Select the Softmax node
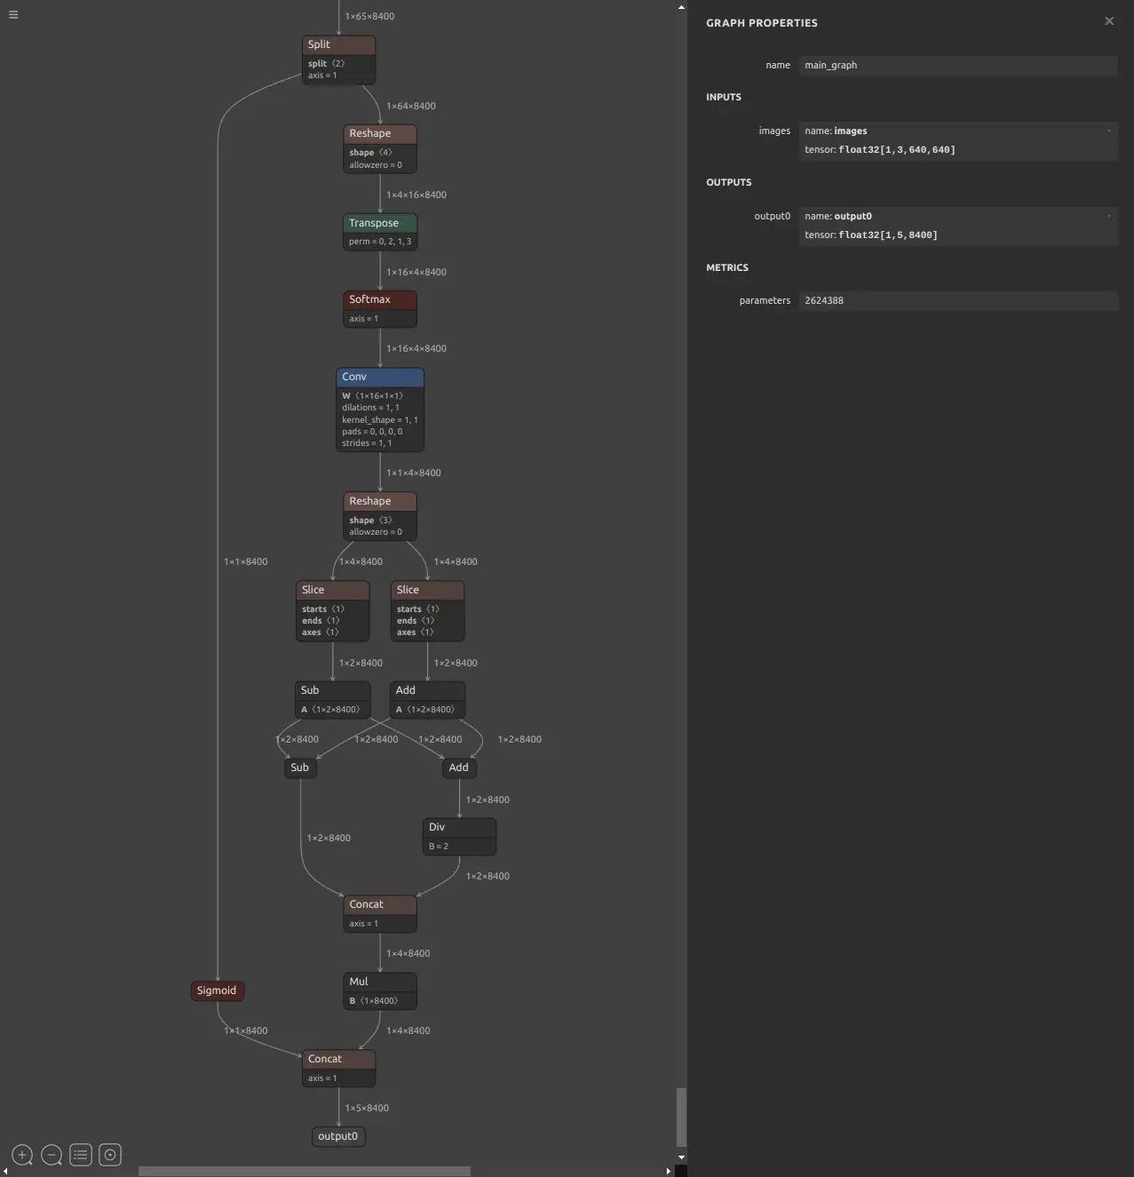 pyautogui.click(x=379, y=299)
